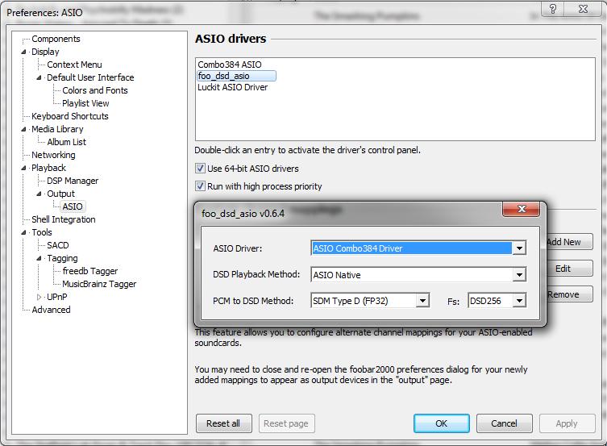Image resolution: width=607 pixels, height=446 pixels.
Task: Collapse the Display tree node
Action: (23, 52)
